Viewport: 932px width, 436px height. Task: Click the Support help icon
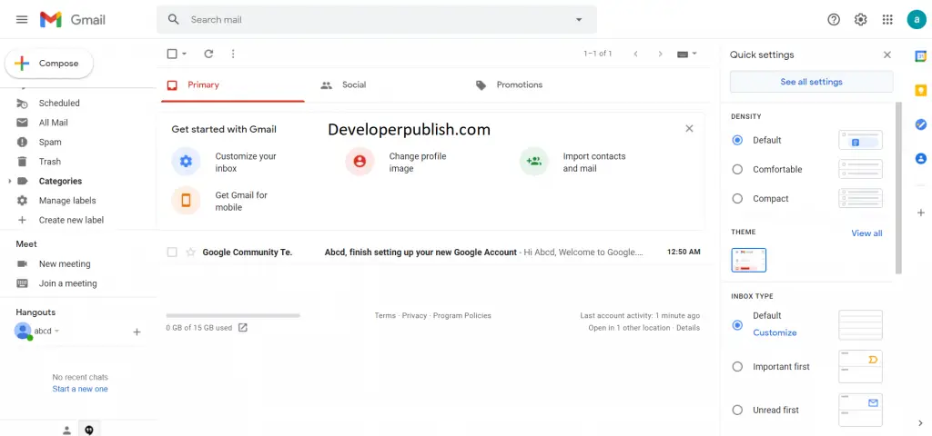[x=834, y=20]
